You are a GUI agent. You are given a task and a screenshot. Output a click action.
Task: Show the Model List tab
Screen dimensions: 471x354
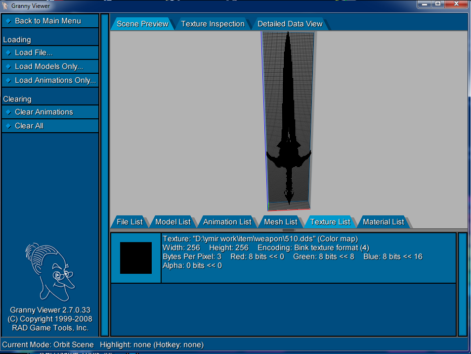point(172,222)
